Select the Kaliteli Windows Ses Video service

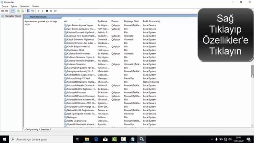pyautogui.click(x=112, y=43)
